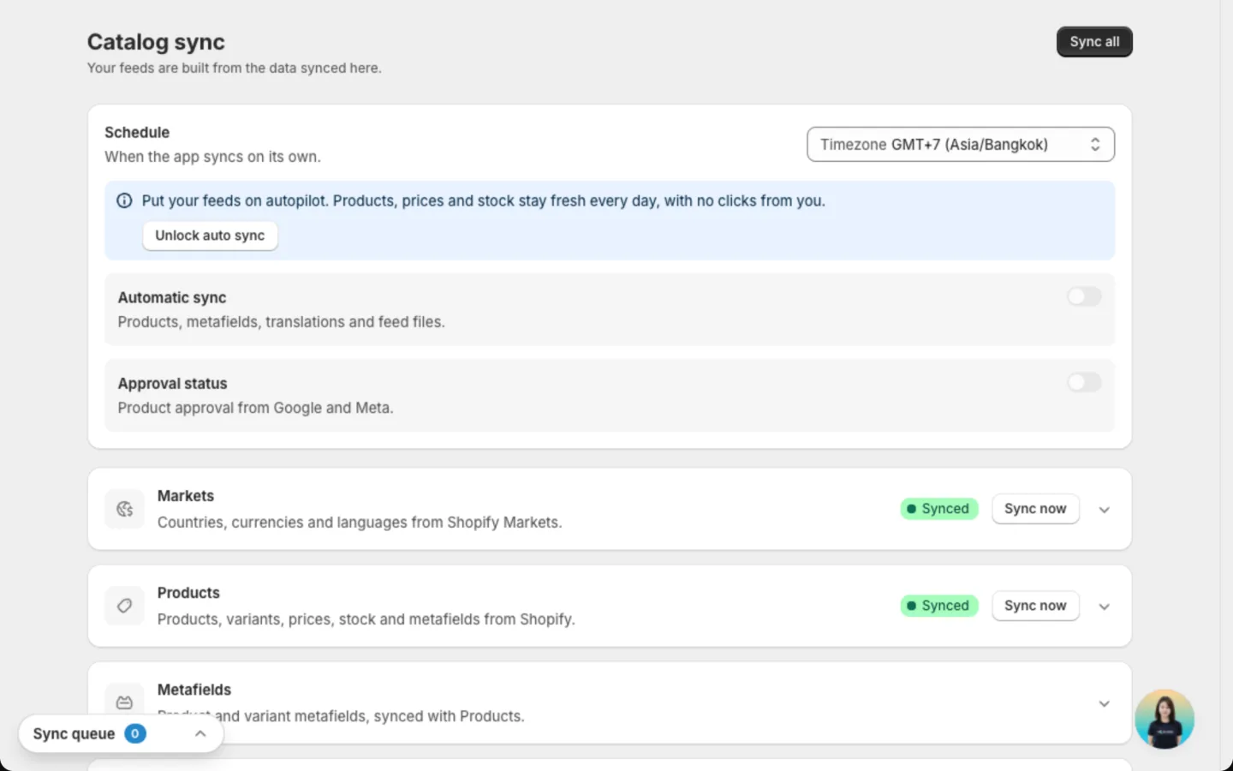Click the Catalog sync heading
1233x771 pixels.
pyautogui.click(x=156, y=42)
